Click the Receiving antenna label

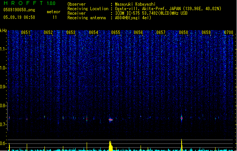[x=87, y=18]
